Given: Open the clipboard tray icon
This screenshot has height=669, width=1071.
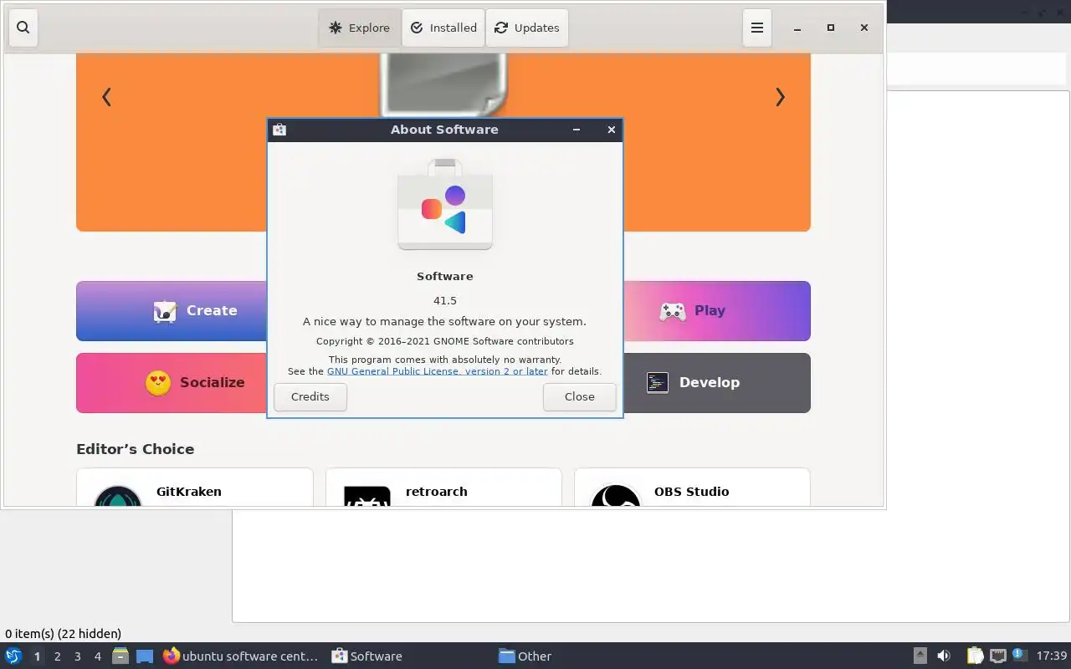Looking at the screenshot, I should pos(976,656).
